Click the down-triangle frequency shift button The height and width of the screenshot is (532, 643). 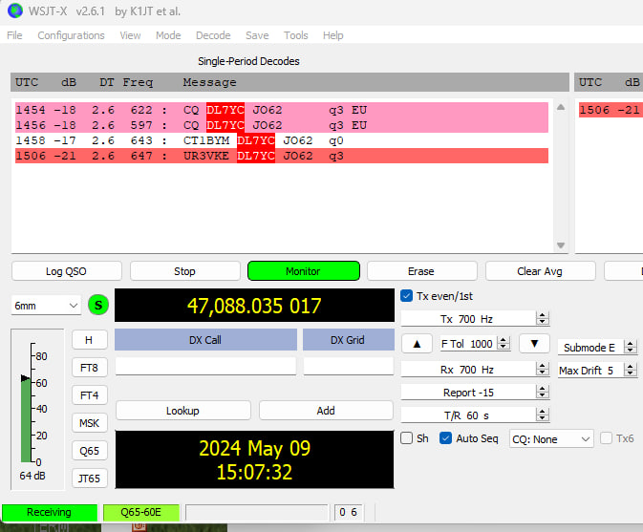tap(534, 344)
